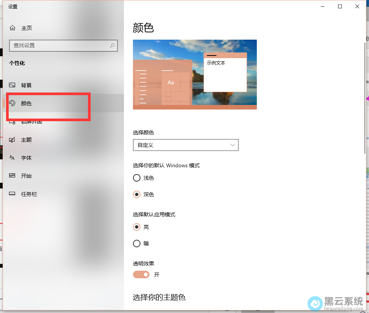Open the 选择颜色 dropdown showing 自定义
Image resolution: width=369 pixels, height=313 pixels.
coord(185,145)
